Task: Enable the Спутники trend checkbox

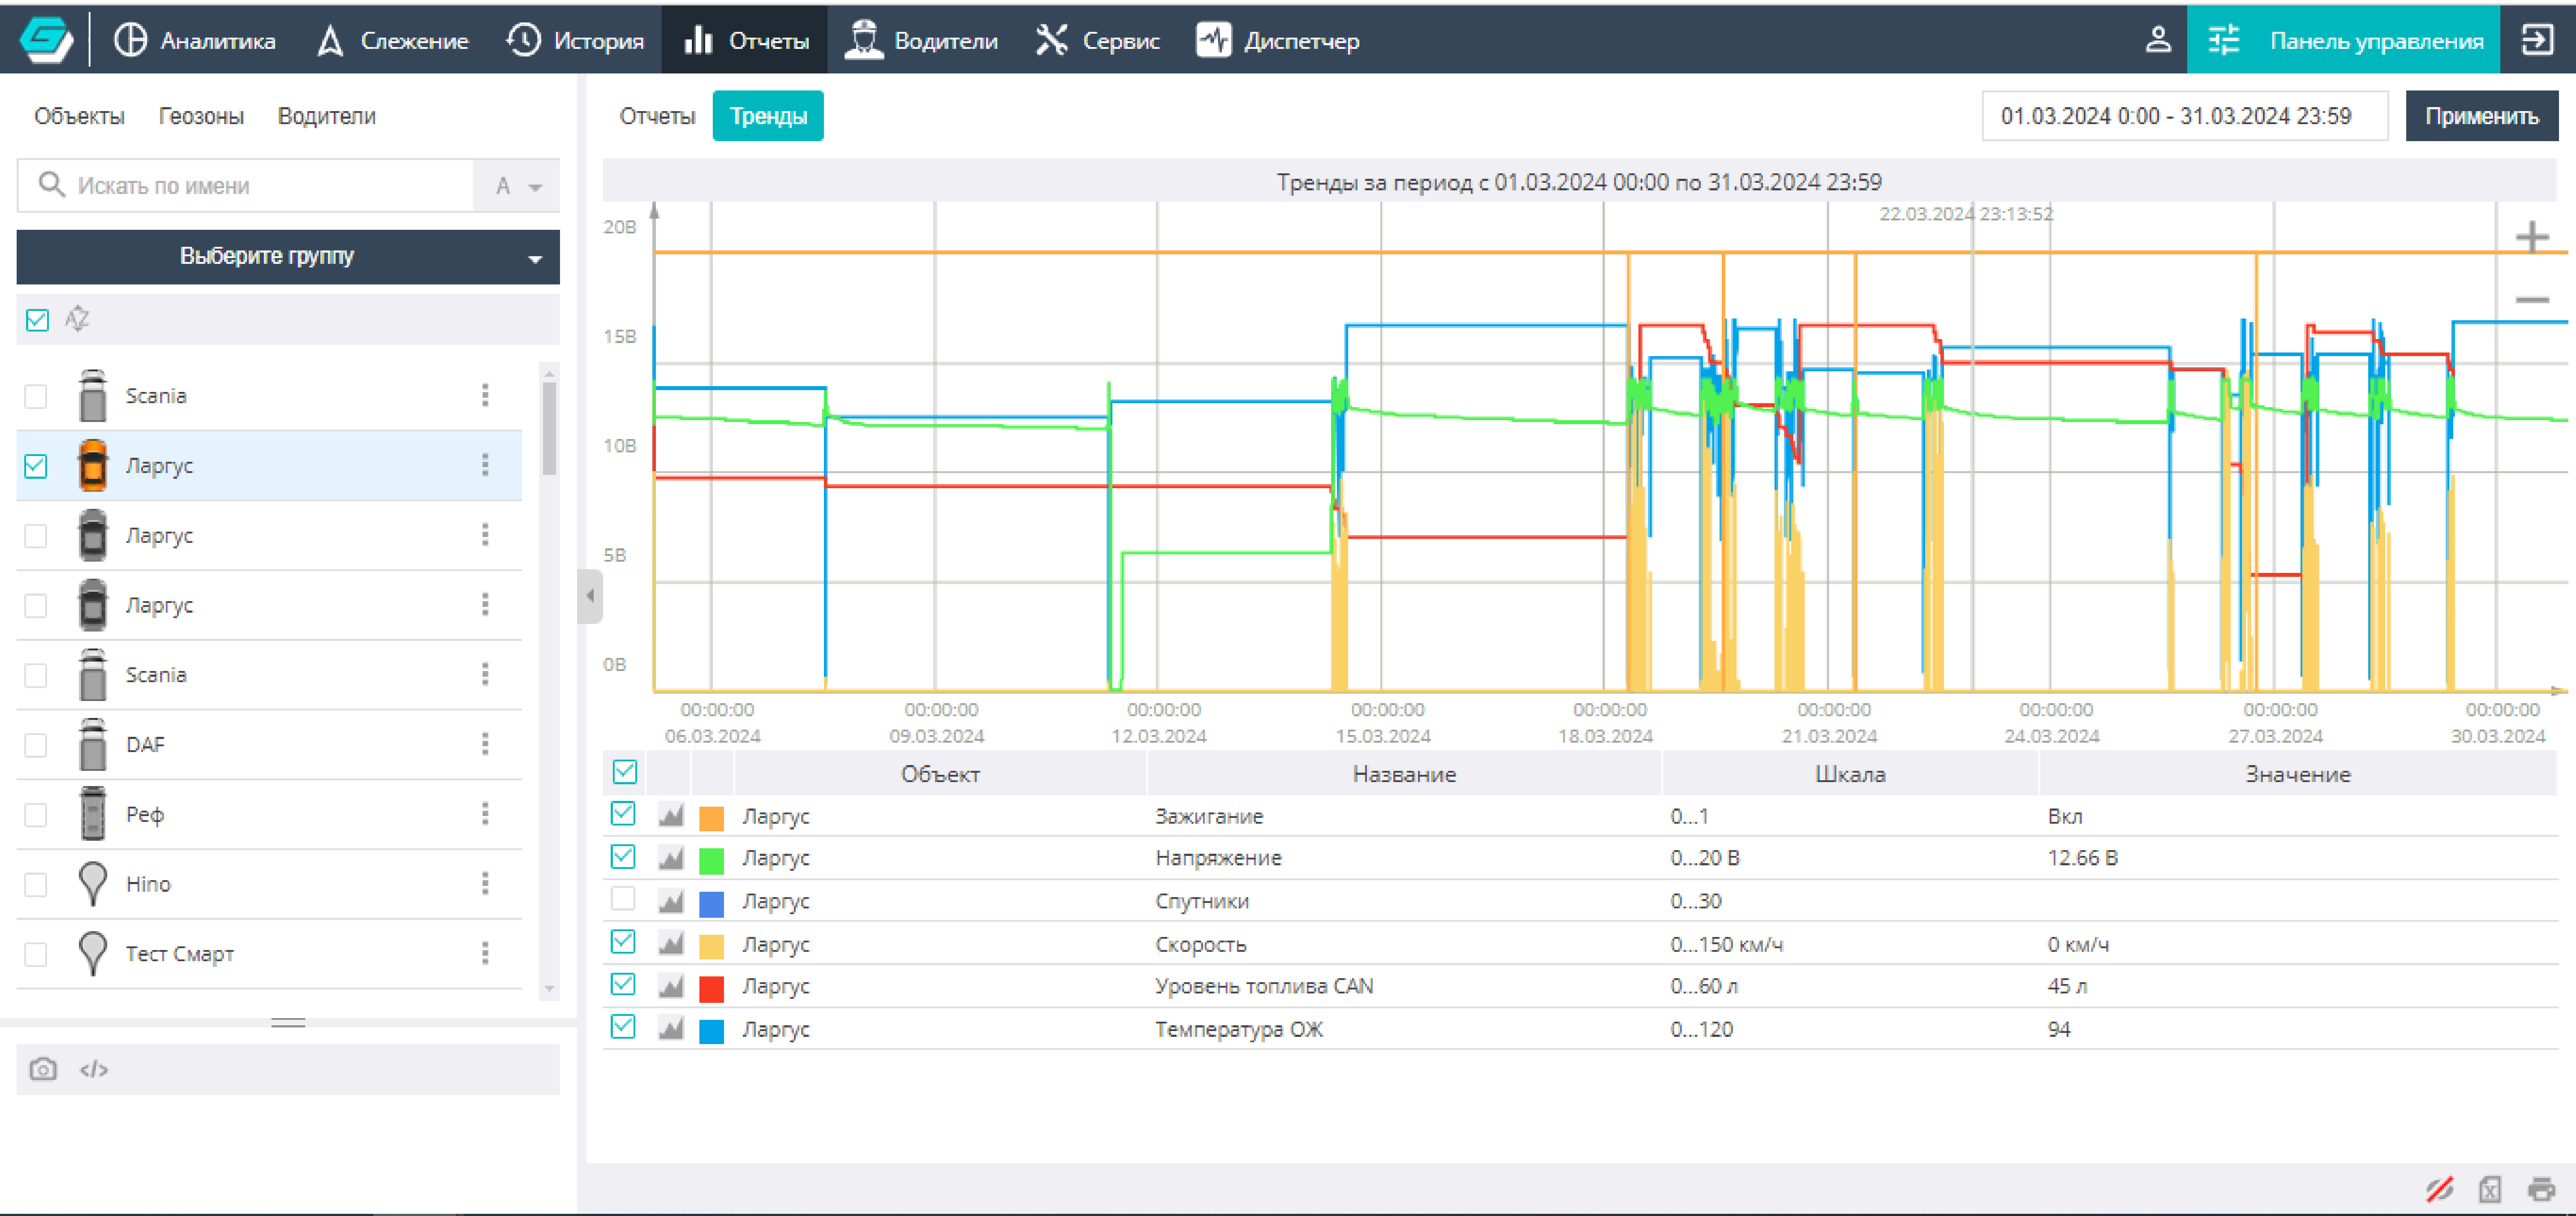Action: pos(623,899)
